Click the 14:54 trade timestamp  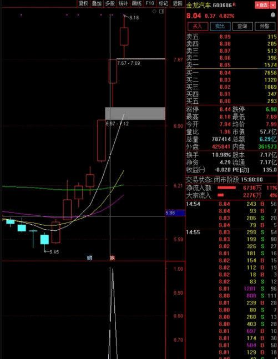tap(193, 204)
